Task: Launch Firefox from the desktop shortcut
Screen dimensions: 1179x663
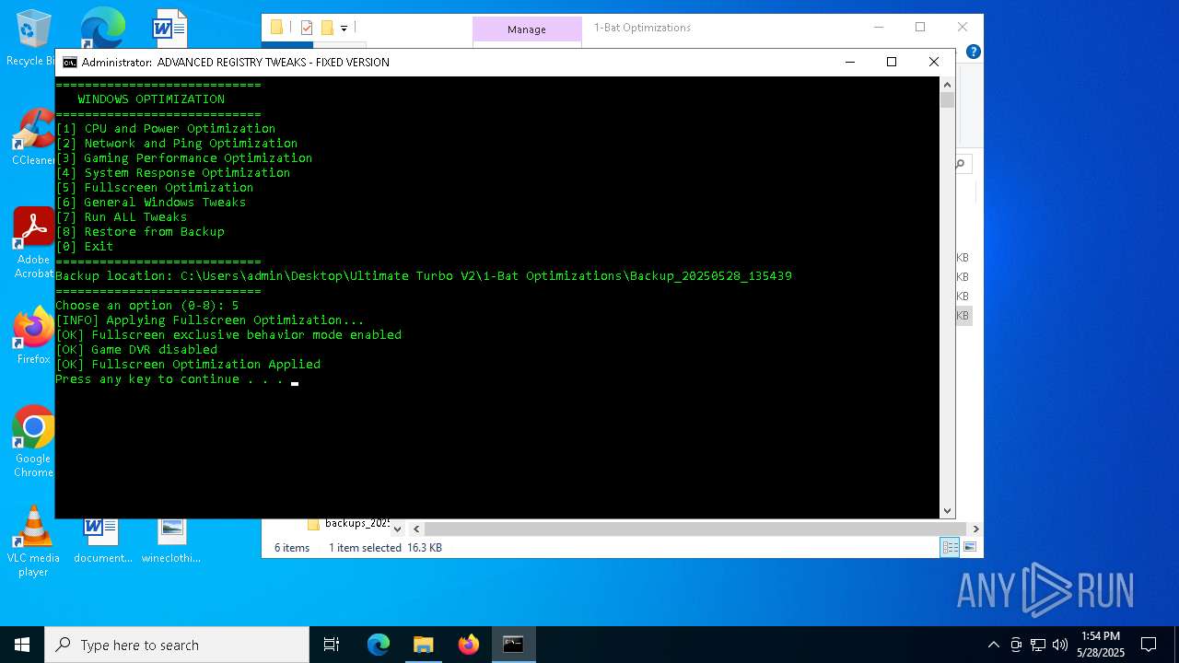Action: (33, 336)
